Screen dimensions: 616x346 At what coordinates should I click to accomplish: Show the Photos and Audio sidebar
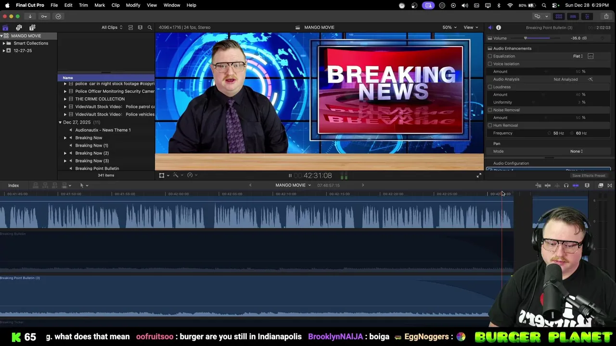[19, 27]
